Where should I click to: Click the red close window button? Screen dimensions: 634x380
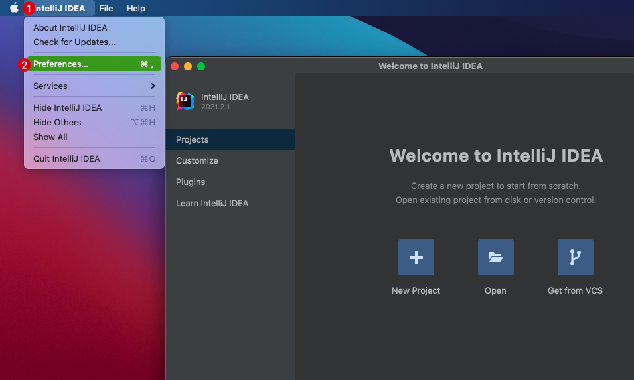175,66
